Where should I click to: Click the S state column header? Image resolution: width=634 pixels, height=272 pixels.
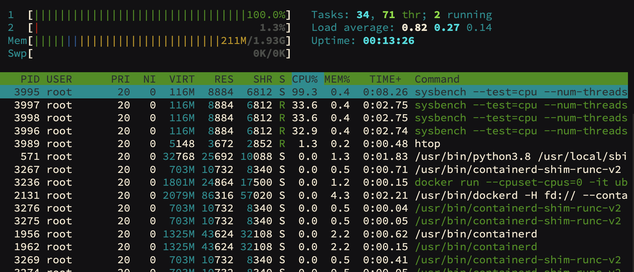click(282, 79)
